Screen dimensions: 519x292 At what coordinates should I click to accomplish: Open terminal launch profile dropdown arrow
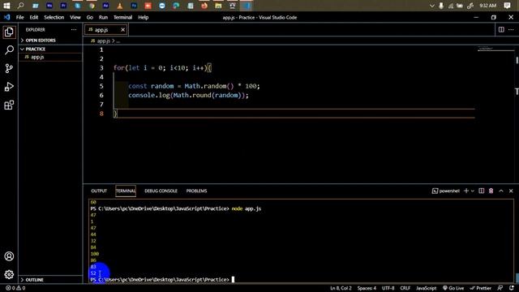pyautogui.click(x=472, y=191)
